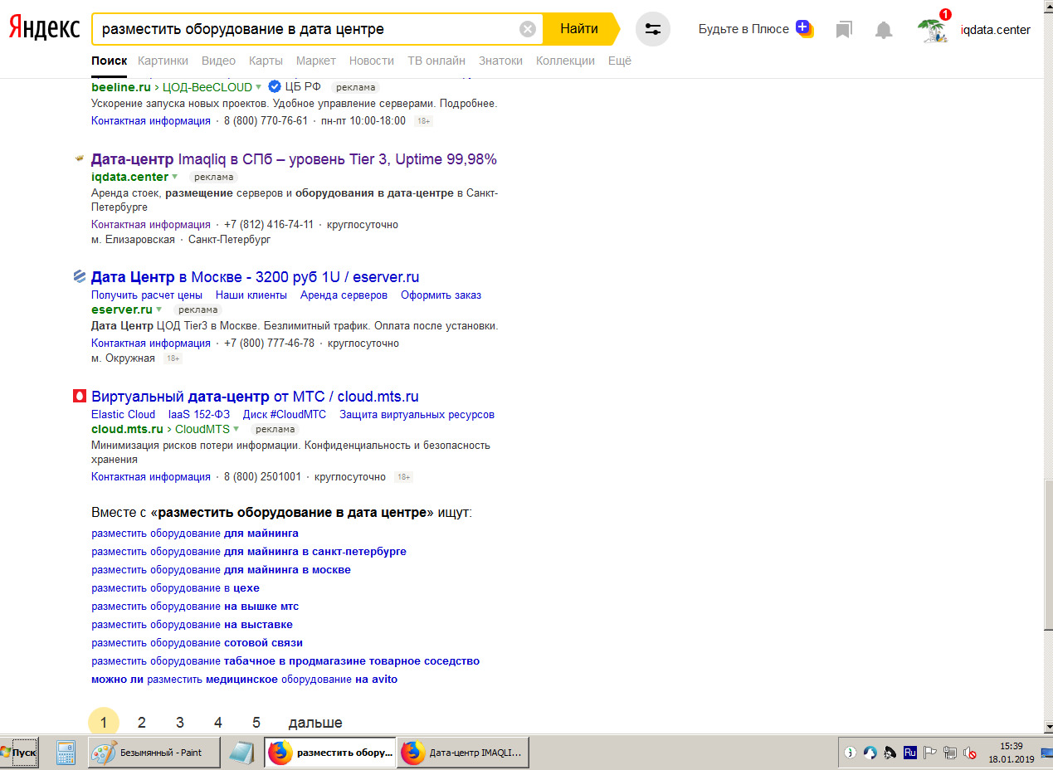Viewport: 1053px width, 770px height.
Task: Switch to the Карты tab
Action: (x=266, y=61)
